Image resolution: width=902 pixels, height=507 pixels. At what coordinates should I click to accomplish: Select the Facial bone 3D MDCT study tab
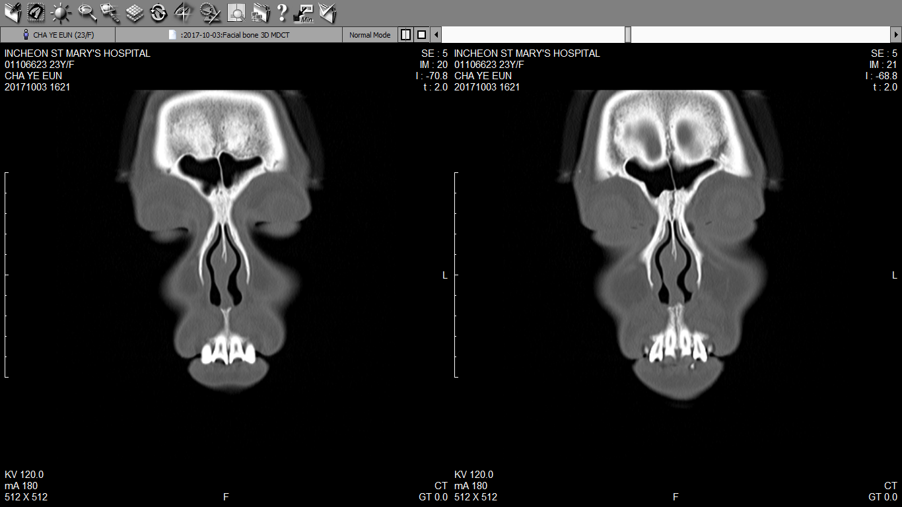click(x=229, y=35)
